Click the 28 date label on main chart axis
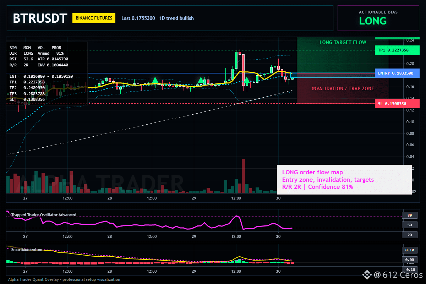426x284 pixels. [x=110, y=198]
